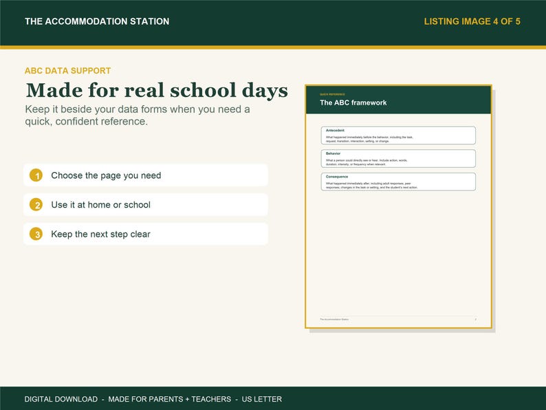Image resolution: width=546 pixels, height=410 pixels.
Task: Click 'MADE FOR PARENTS + TEACHERS' in the footer
Action: 170,399
